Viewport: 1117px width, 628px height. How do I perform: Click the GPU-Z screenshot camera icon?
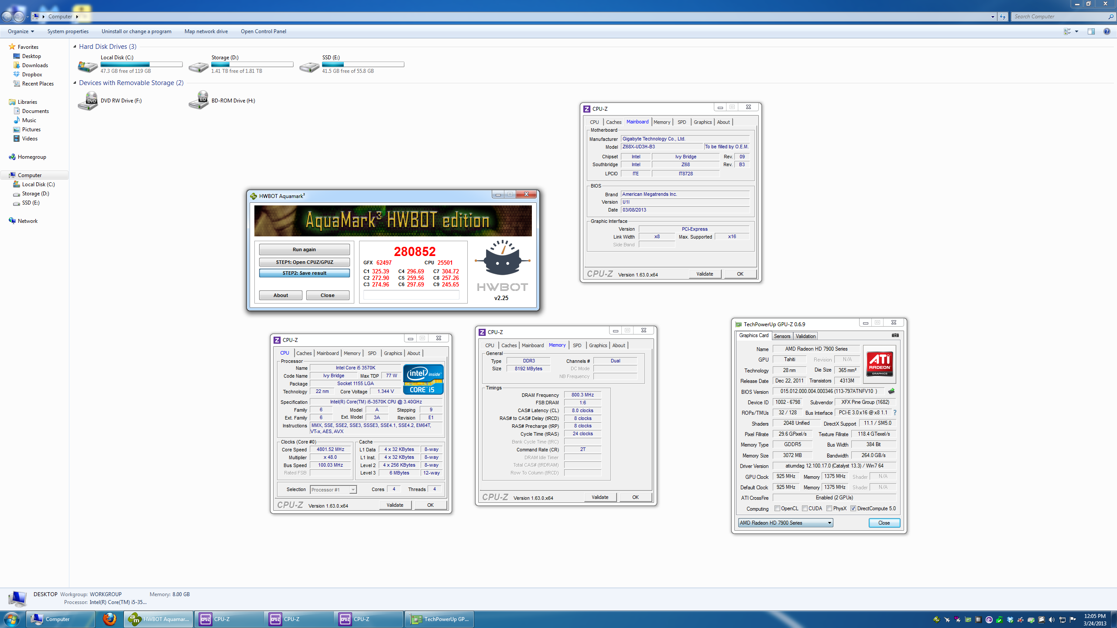tap(895, 335)
